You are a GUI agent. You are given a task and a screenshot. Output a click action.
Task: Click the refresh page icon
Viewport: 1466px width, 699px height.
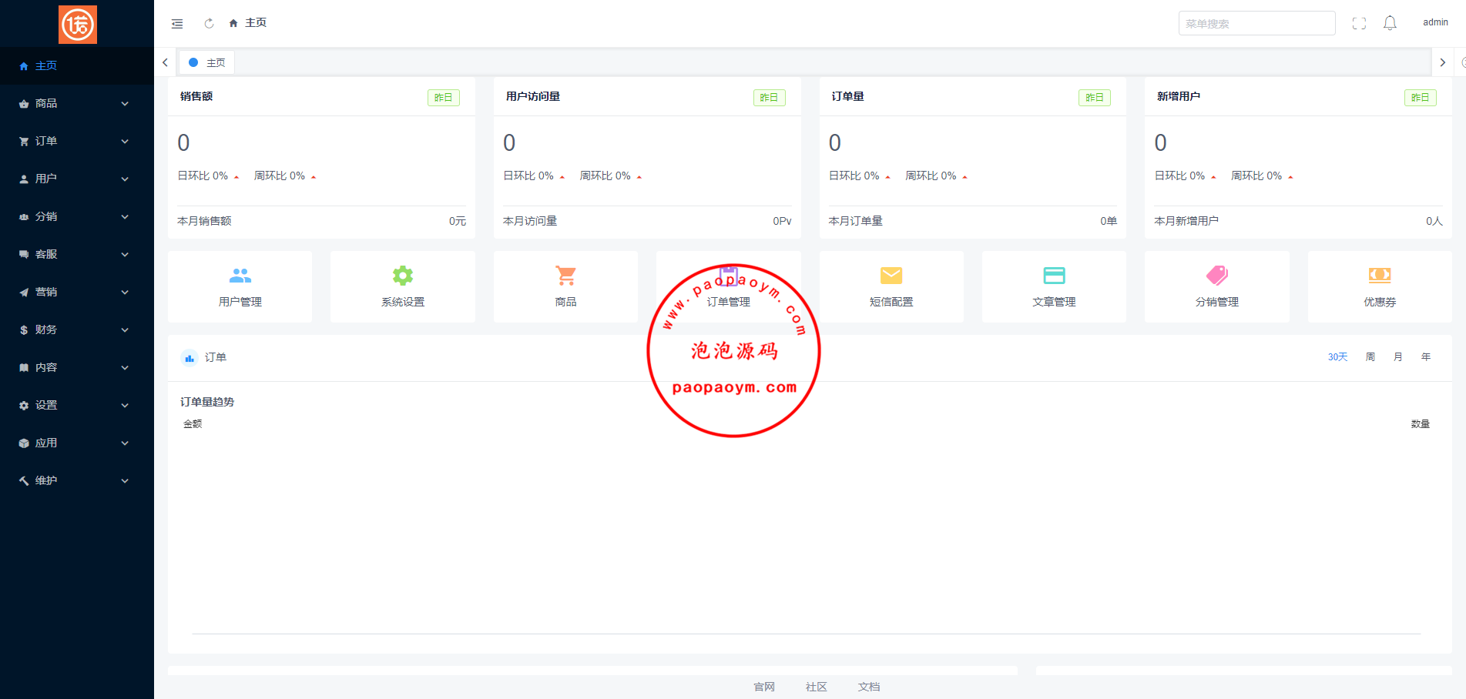point(209,24)
